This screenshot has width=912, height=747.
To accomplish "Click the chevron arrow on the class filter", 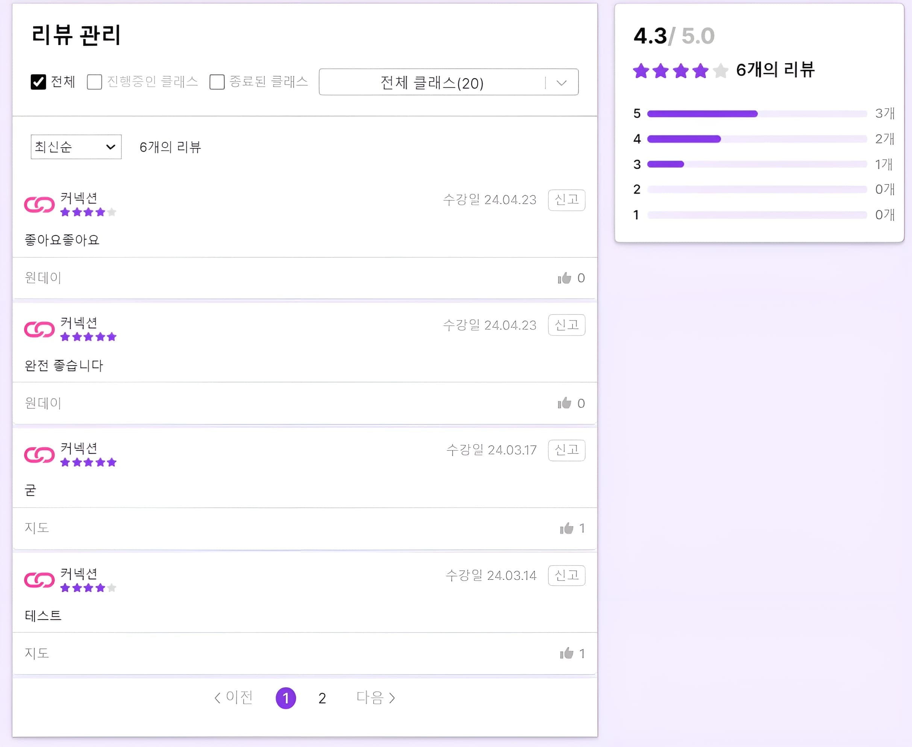I will pos(561,83).
